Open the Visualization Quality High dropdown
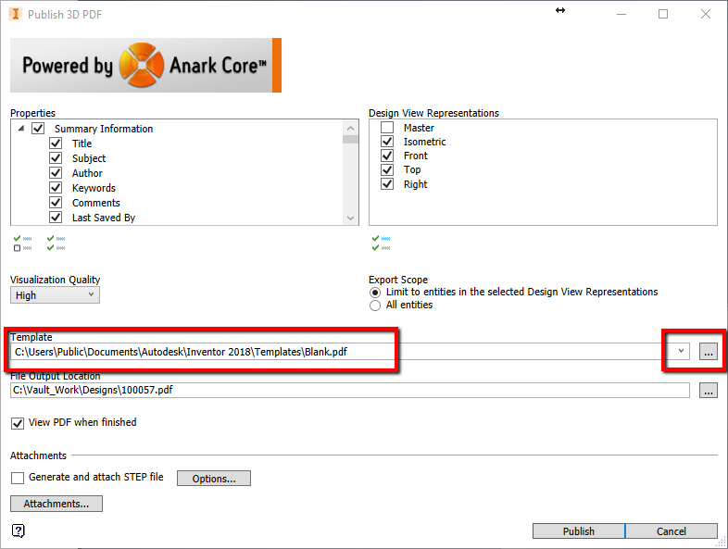Viewport: 728px width, 549px height. 55,295
